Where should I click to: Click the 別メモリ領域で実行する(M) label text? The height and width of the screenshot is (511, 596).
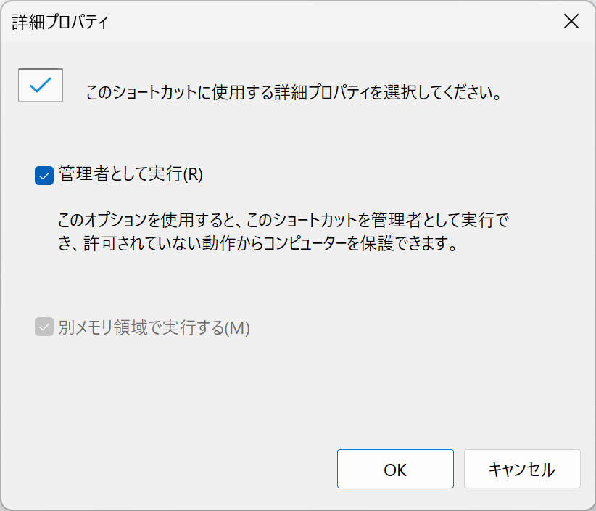click(154, 327)
